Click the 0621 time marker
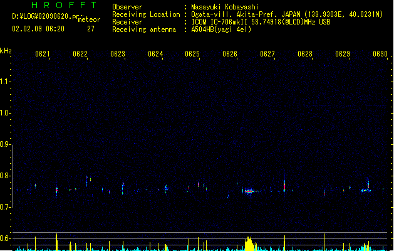This screenshot has width=394, height=251. (x=42, y=54)
